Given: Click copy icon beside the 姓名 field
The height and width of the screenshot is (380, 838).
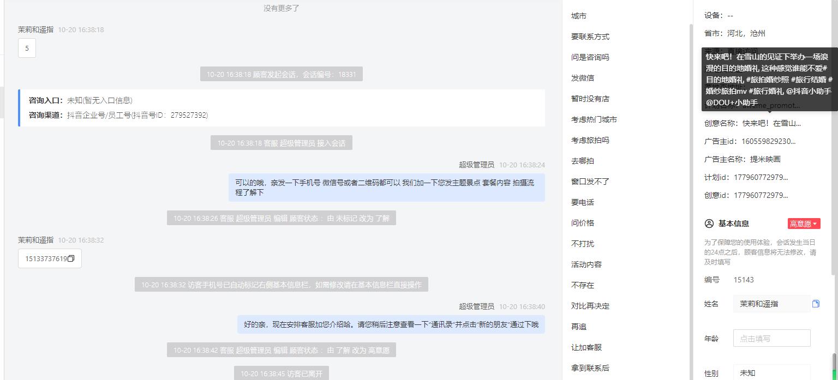Looking at the screenshot, I should 816,304.
